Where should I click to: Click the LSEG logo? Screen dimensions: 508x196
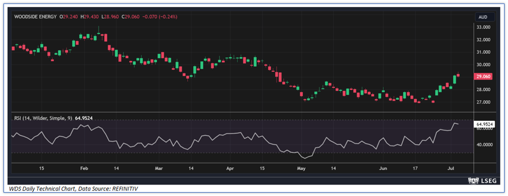pyautogui.click(x=482, y=181)
